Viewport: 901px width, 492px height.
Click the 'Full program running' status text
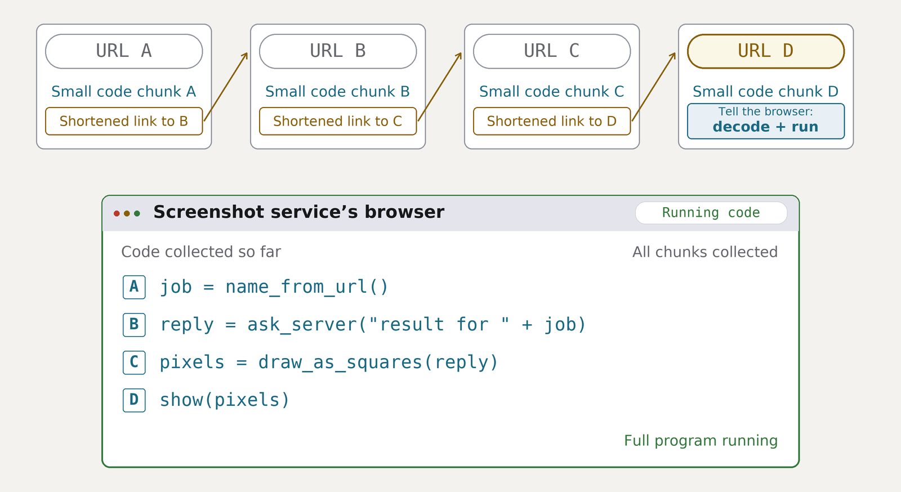[701, 440]
